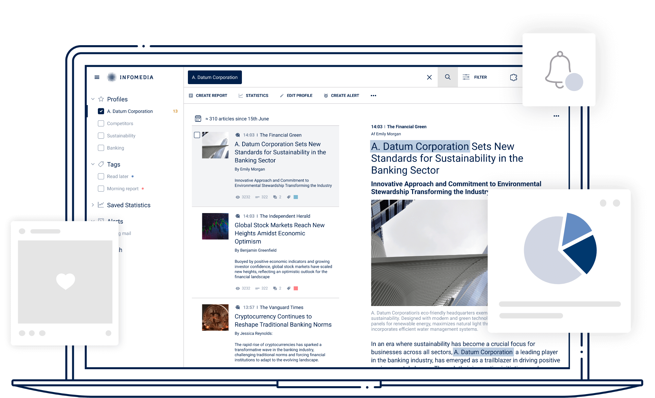Screen dimensions: 655x398
Task: Tick the Read later tag checkbox
Action: 101,176
